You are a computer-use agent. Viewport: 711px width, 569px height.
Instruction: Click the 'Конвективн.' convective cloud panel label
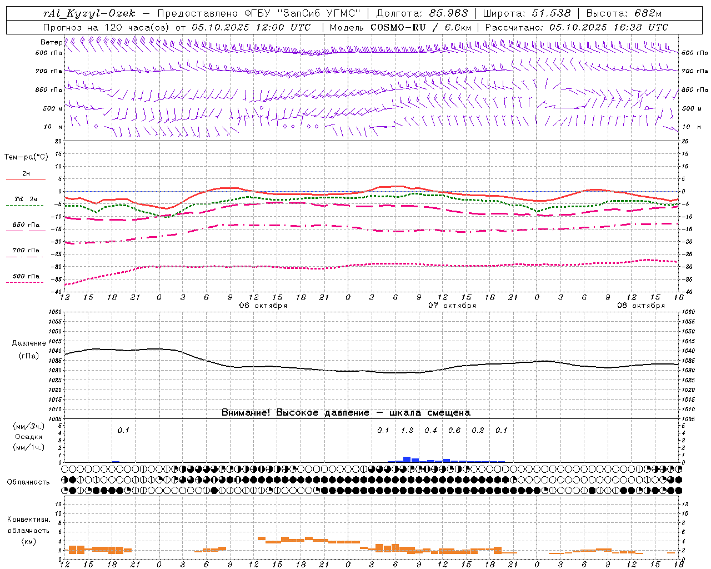point(29,520)
